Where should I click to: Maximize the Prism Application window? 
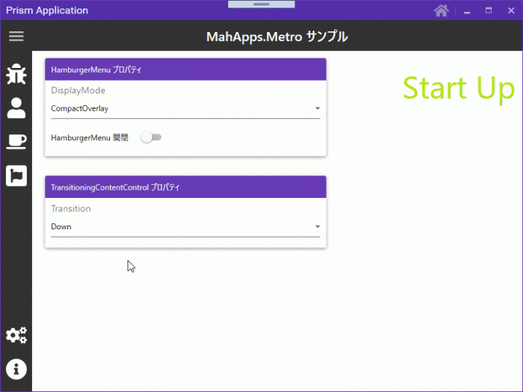(x=489, y=10)
